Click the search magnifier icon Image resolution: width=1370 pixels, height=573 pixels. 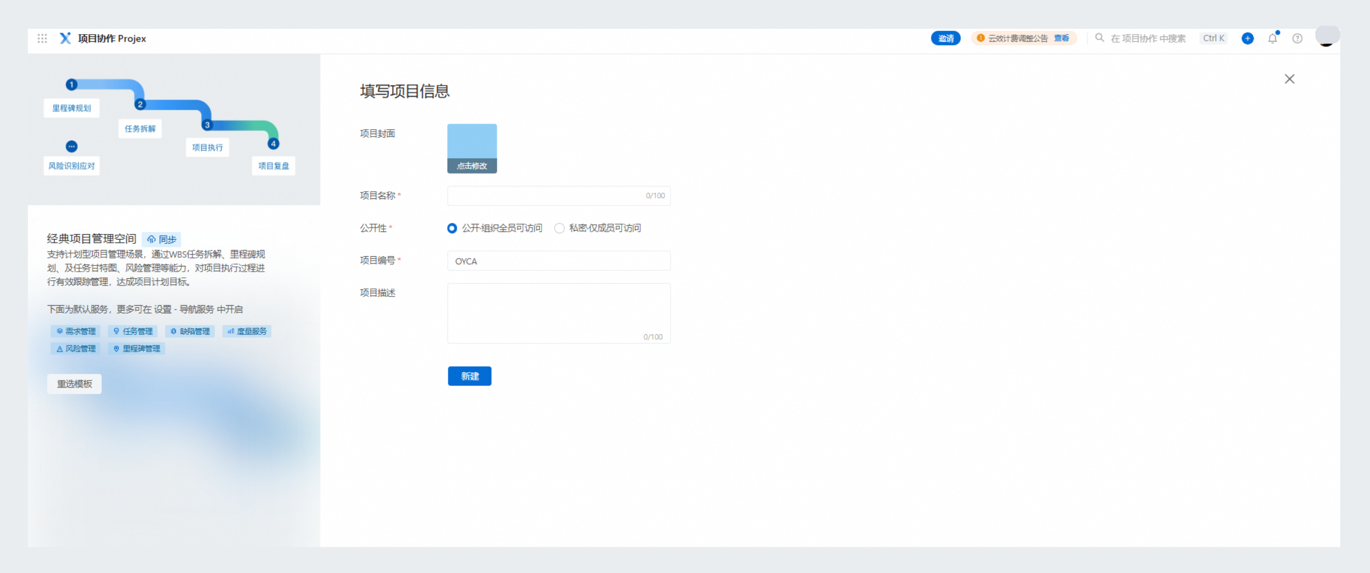coord(1099,38)
